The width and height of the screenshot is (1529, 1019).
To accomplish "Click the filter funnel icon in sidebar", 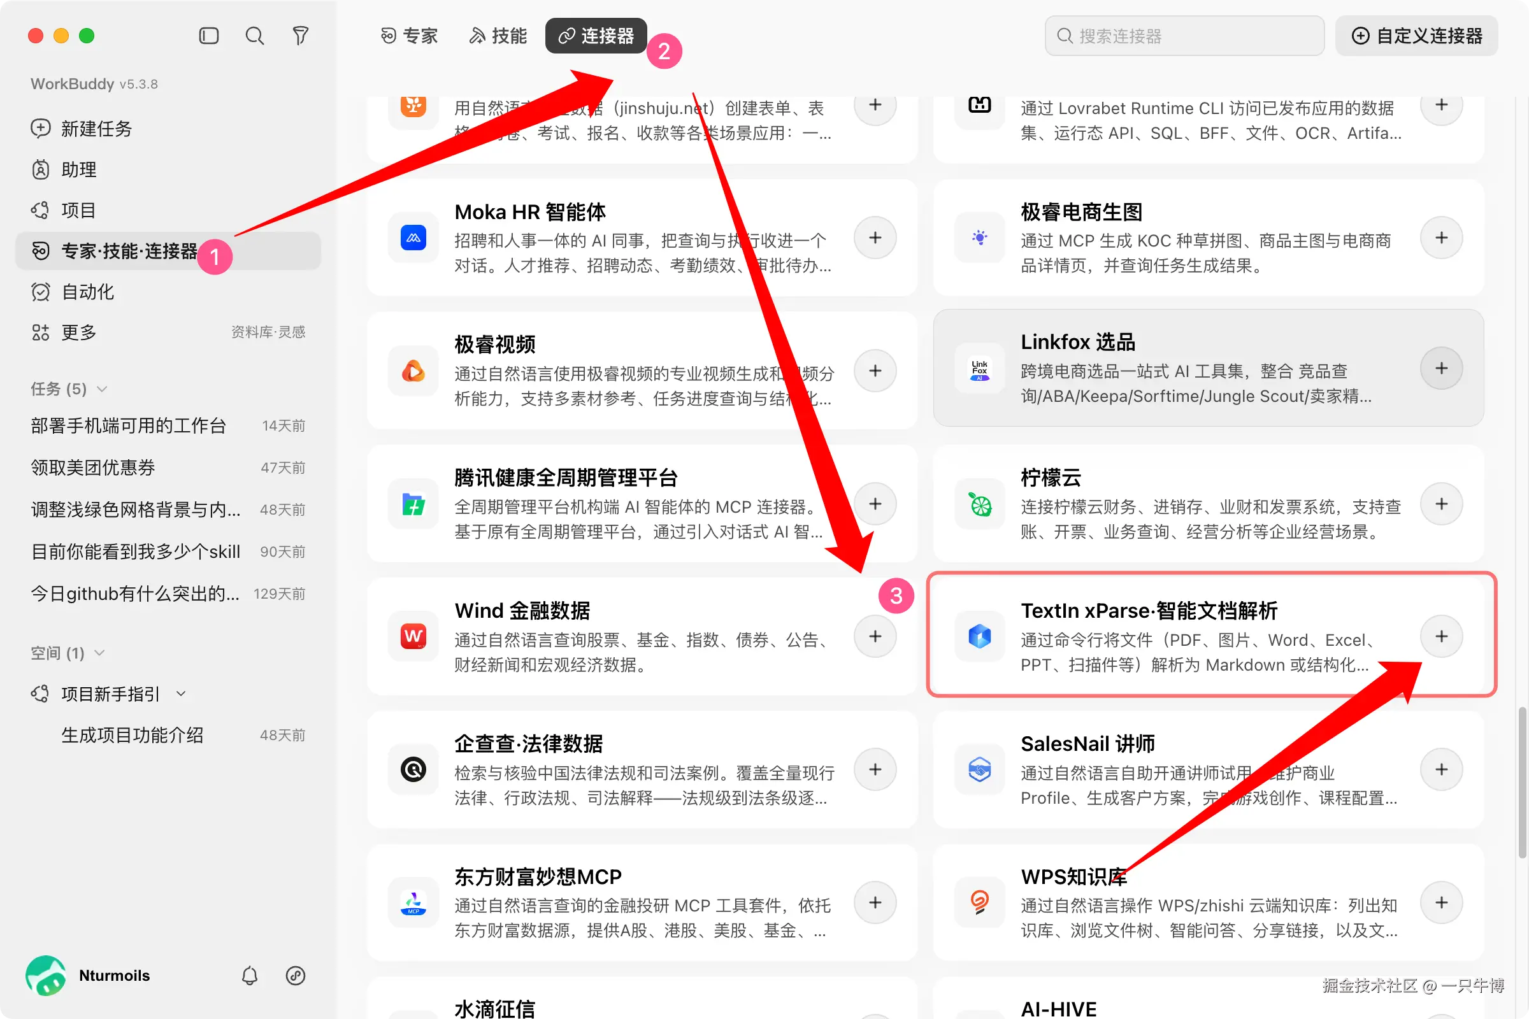I will click(x=300, y=36).
